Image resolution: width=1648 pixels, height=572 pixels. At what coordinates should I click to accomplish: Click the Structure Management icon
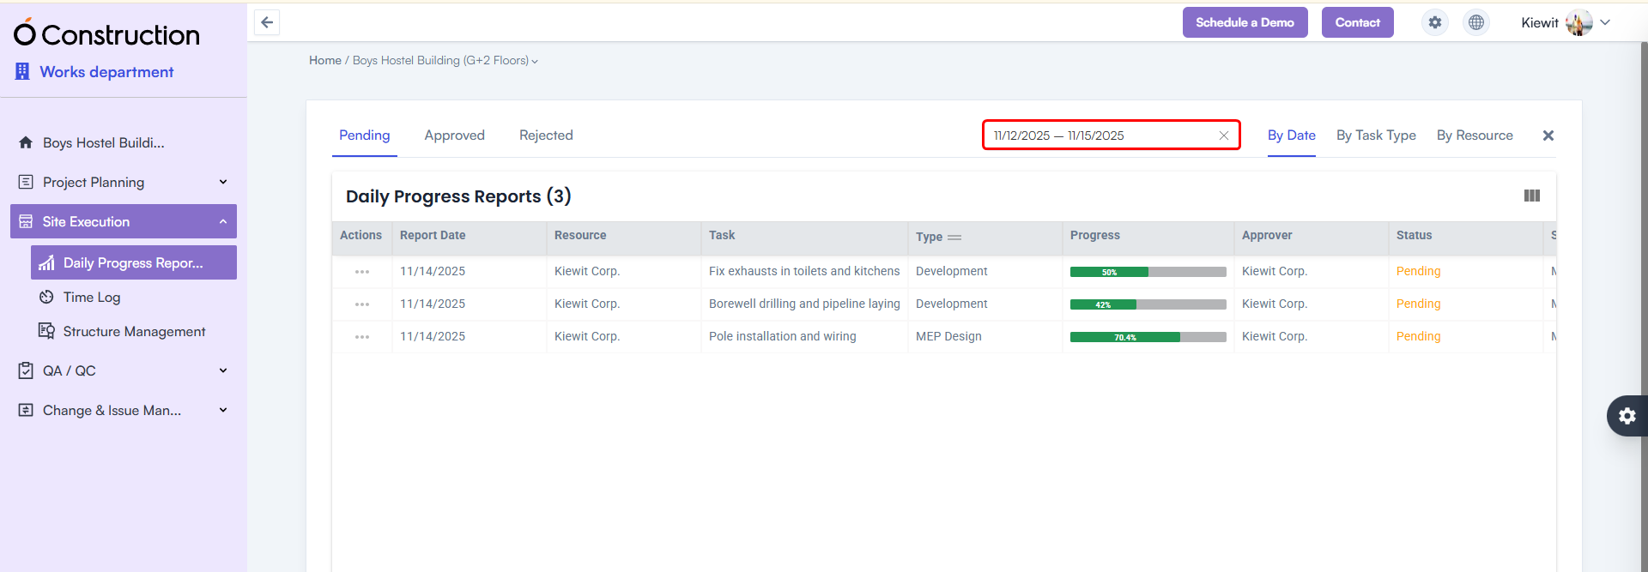[x=46, y=331]
